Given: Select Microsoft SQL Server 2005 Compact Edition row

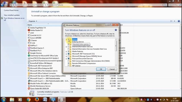Looking at the screenshot, I should (80, 76).
